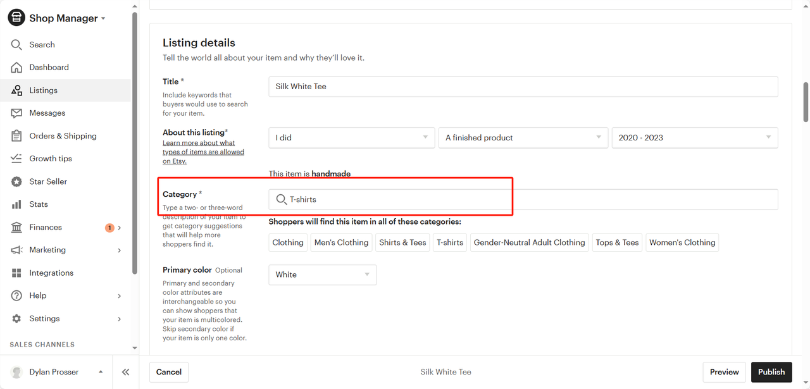810x389 pixels.
Task: Click the 'Listing details' heading
Action: pos(199,43)
